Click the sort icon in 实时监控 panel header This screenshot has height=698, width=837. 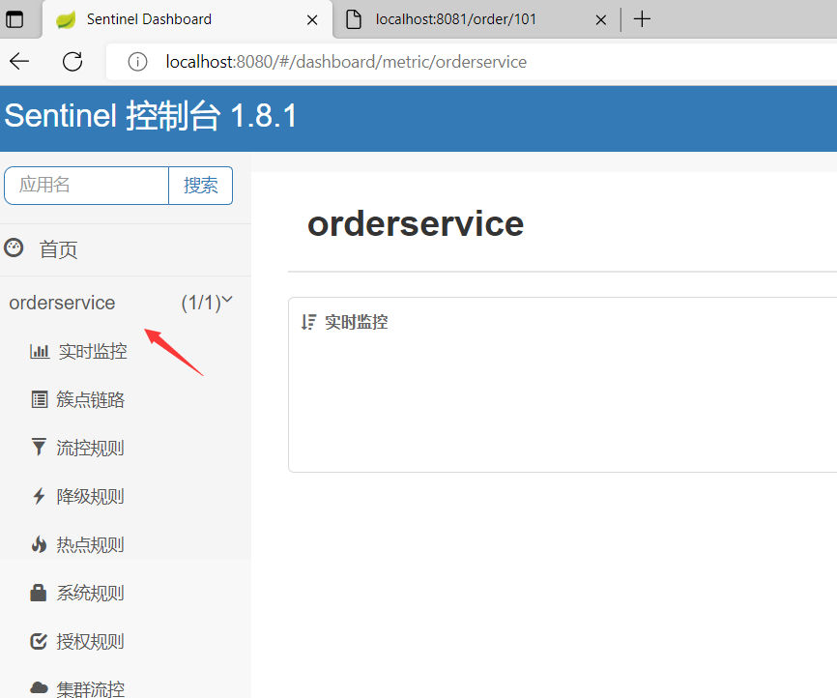coord(308,322)
